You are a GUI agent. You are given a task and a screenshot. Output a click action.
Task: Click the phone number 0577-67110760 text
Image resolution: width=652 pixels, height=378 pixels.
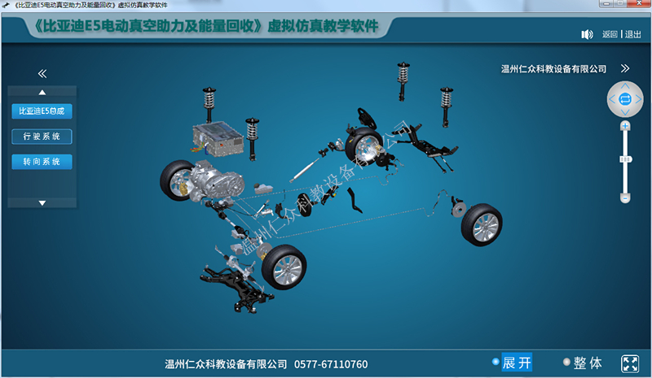pyautogui.click(x=331, y=364)
